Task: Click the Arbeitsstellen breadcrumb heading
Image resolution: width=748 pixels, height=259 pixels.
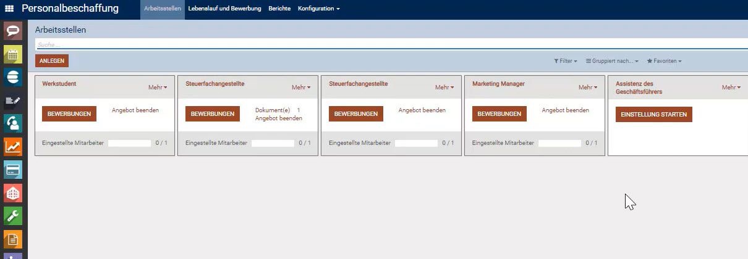Action: click(x=61, y=30)
